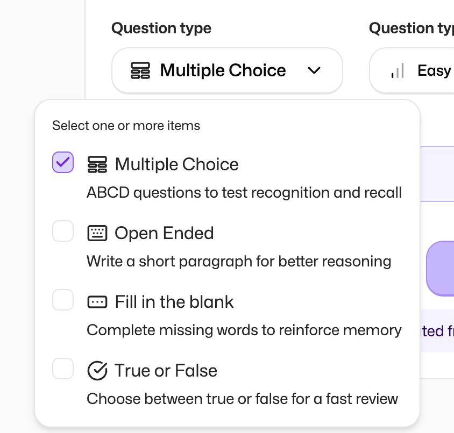The width and height of the screenshot is (454, 433).
Task: Click 'ABCD questions to test recognition' description
Action: coord(244,192)
